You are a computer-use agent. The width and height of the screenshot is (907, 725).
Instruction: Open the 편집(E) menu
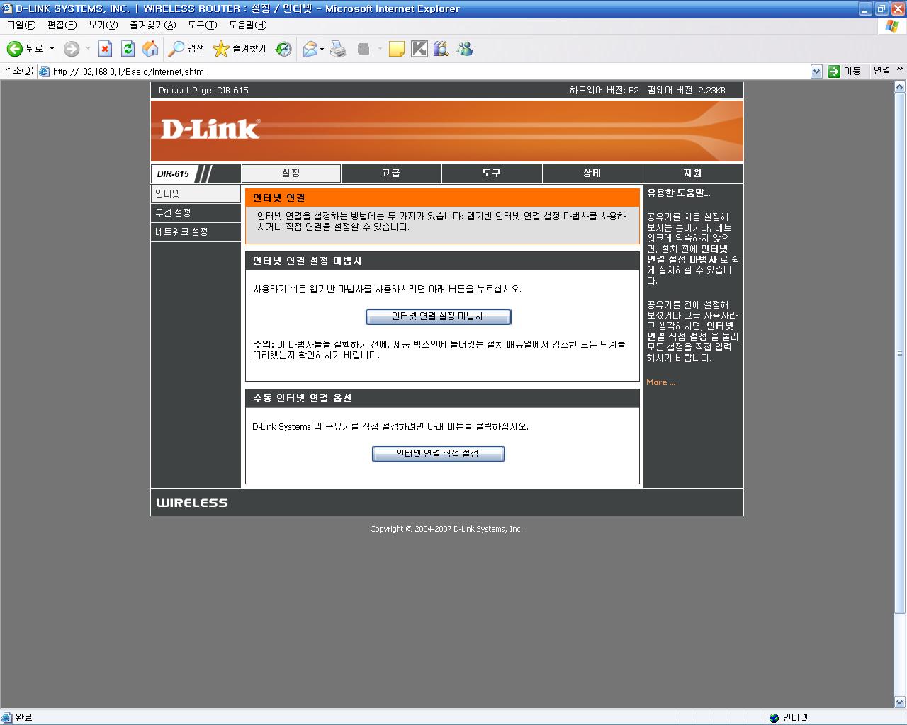tap(62, 25)
